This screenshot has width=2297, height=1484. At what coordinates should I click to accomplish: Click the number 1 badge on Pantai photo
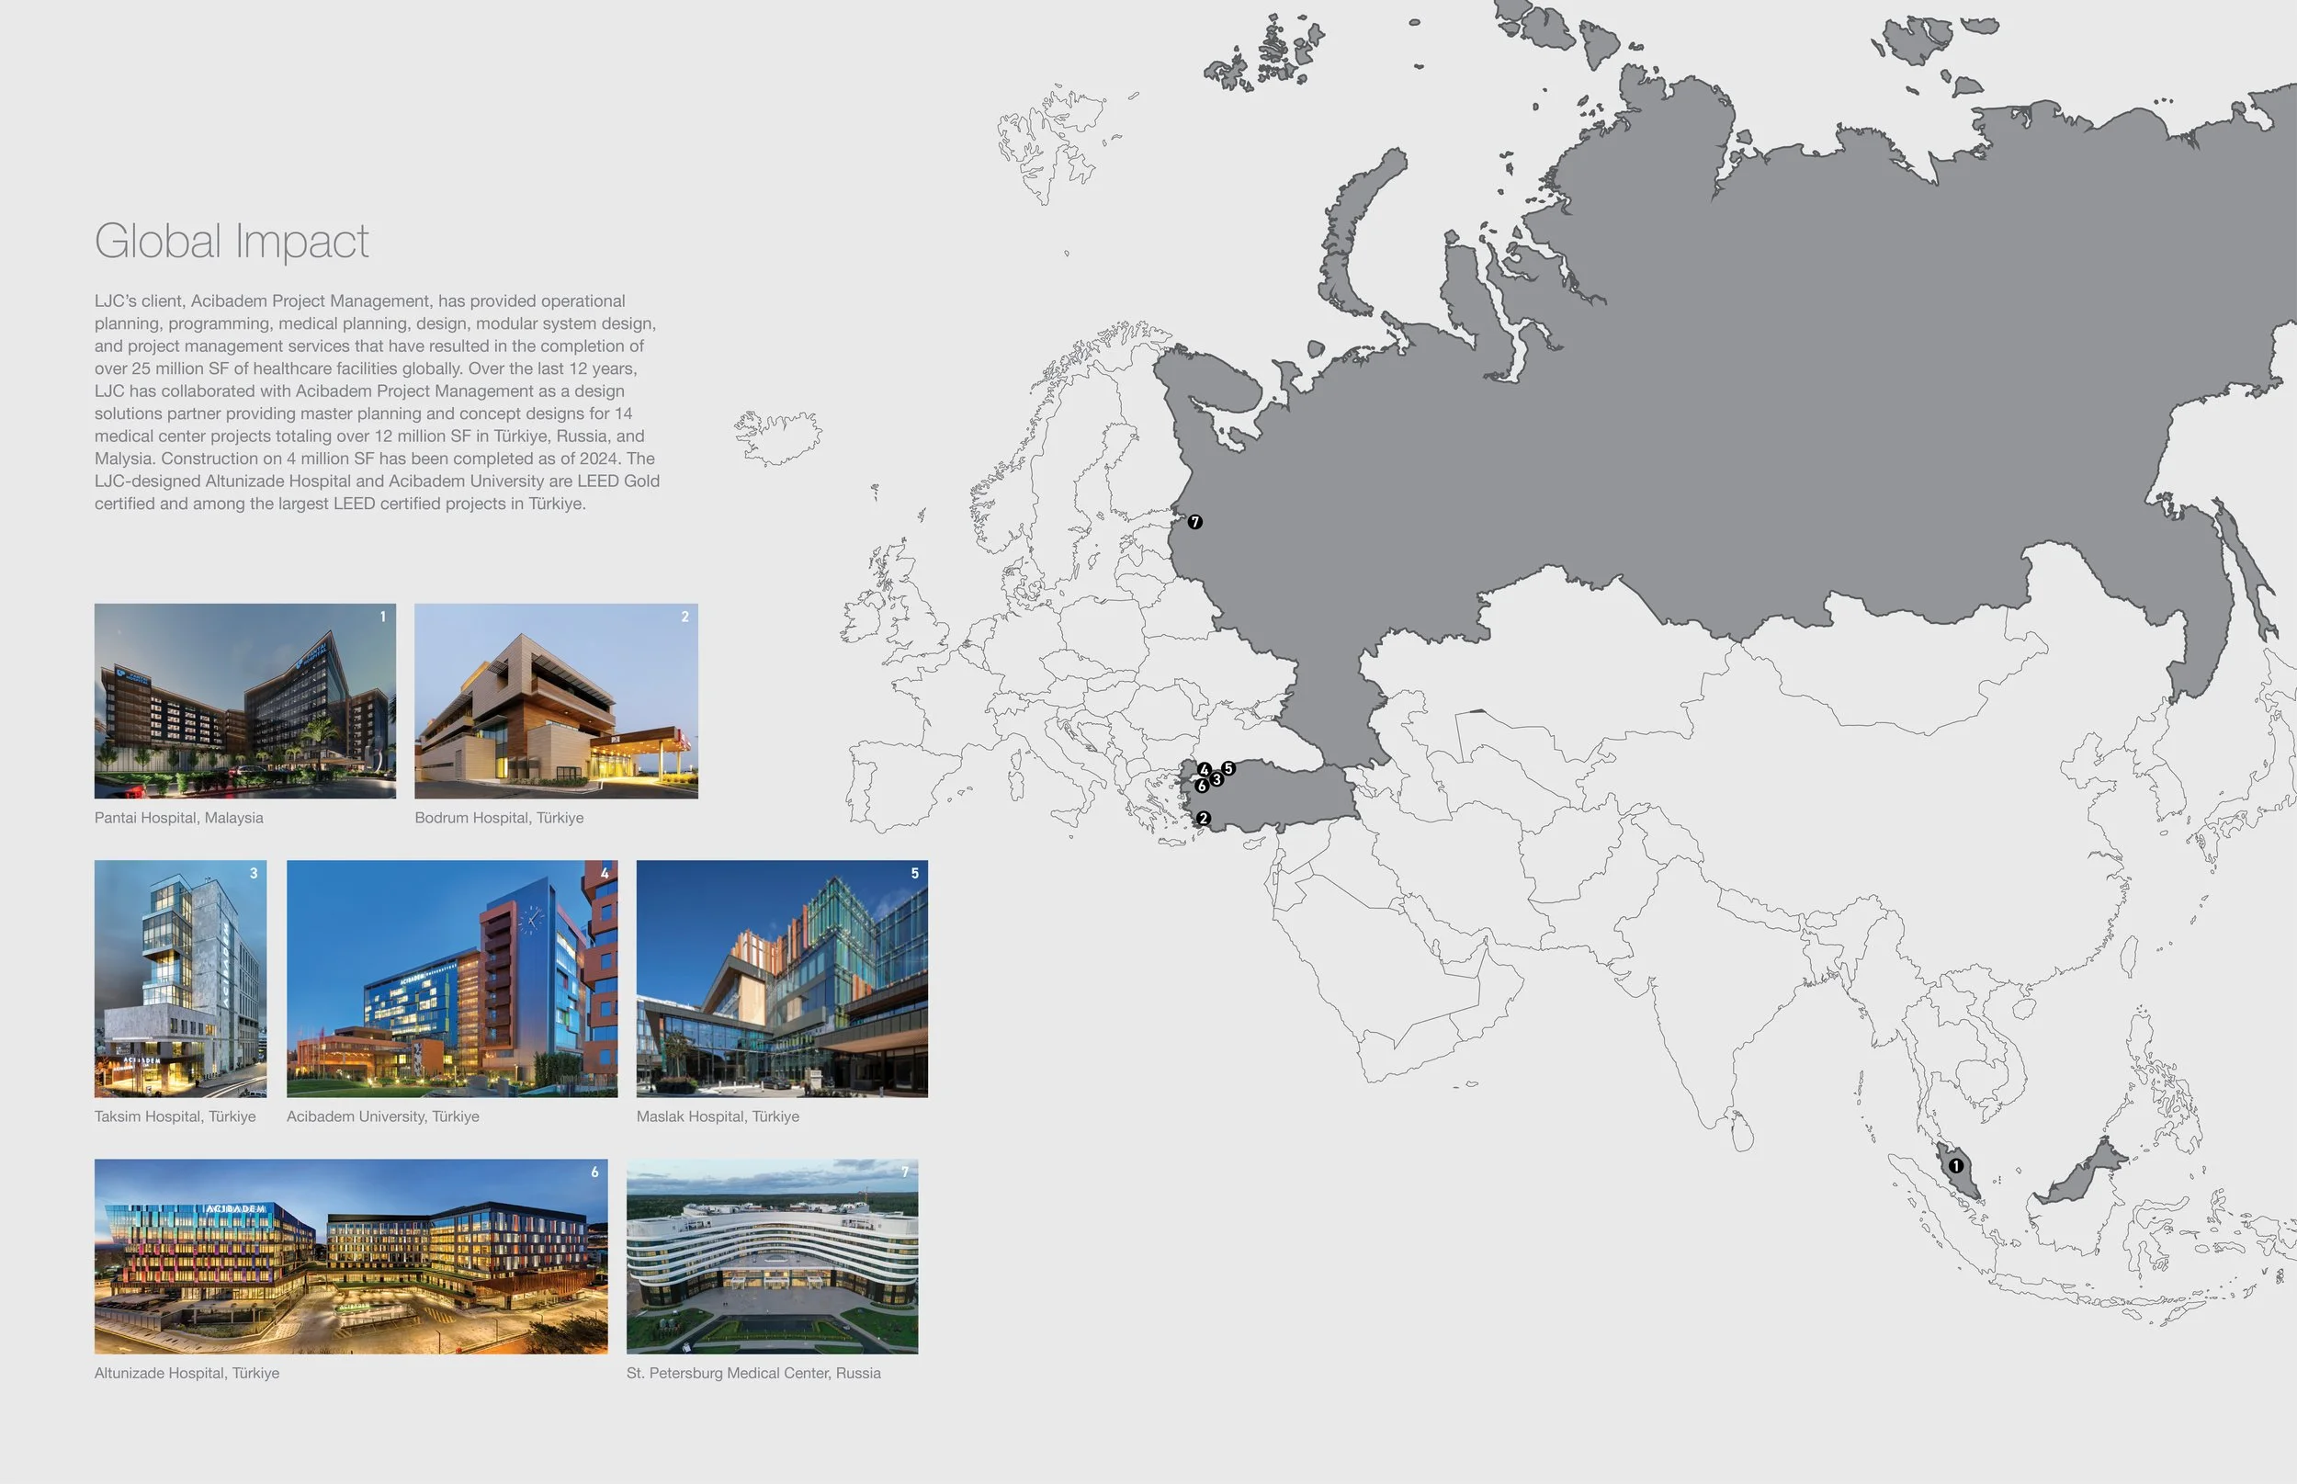[382, 617]
